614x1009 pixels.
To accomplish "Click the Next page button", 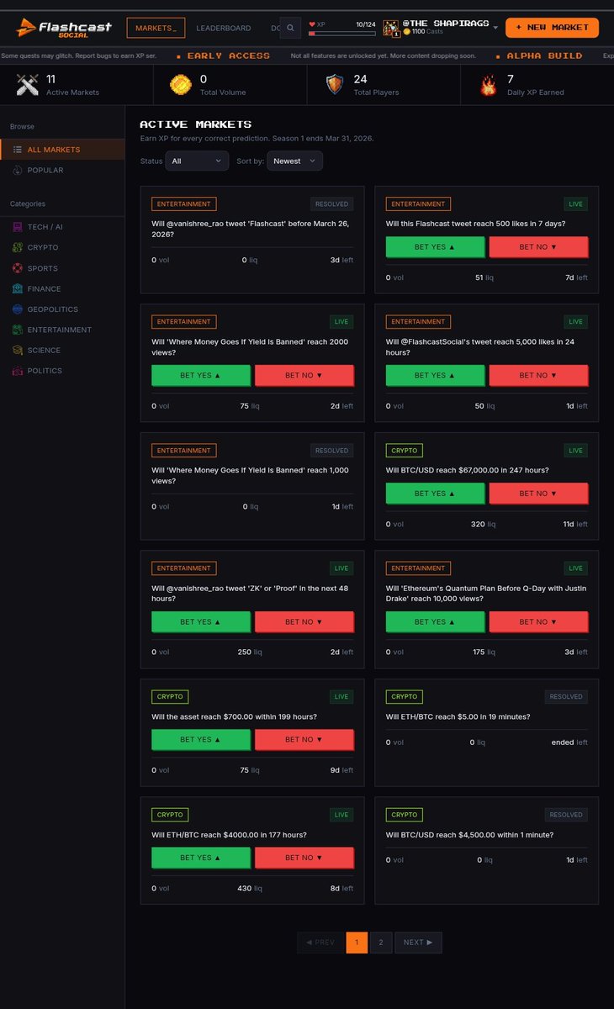I will [418, 943].
